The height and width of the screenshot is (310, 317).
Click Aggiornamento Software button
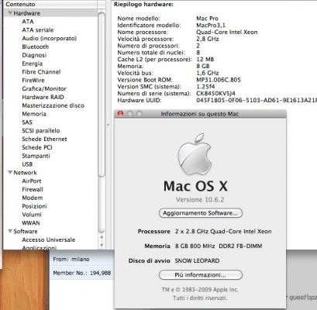tap(201, 213)
